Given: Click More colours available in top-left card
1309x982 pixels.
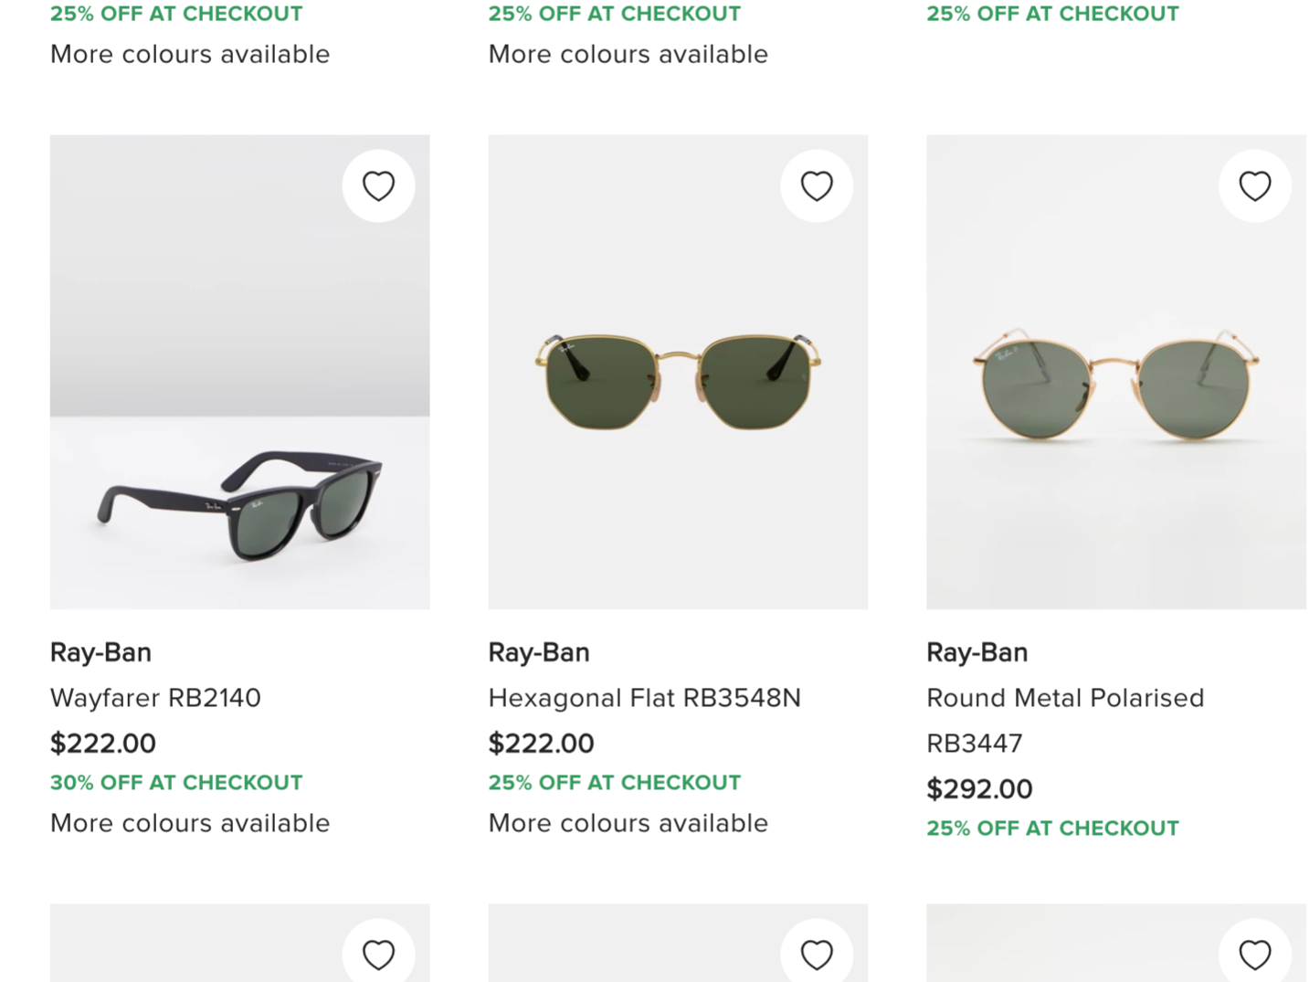Looking at the screenshot, I should click(x=190, y=54).
